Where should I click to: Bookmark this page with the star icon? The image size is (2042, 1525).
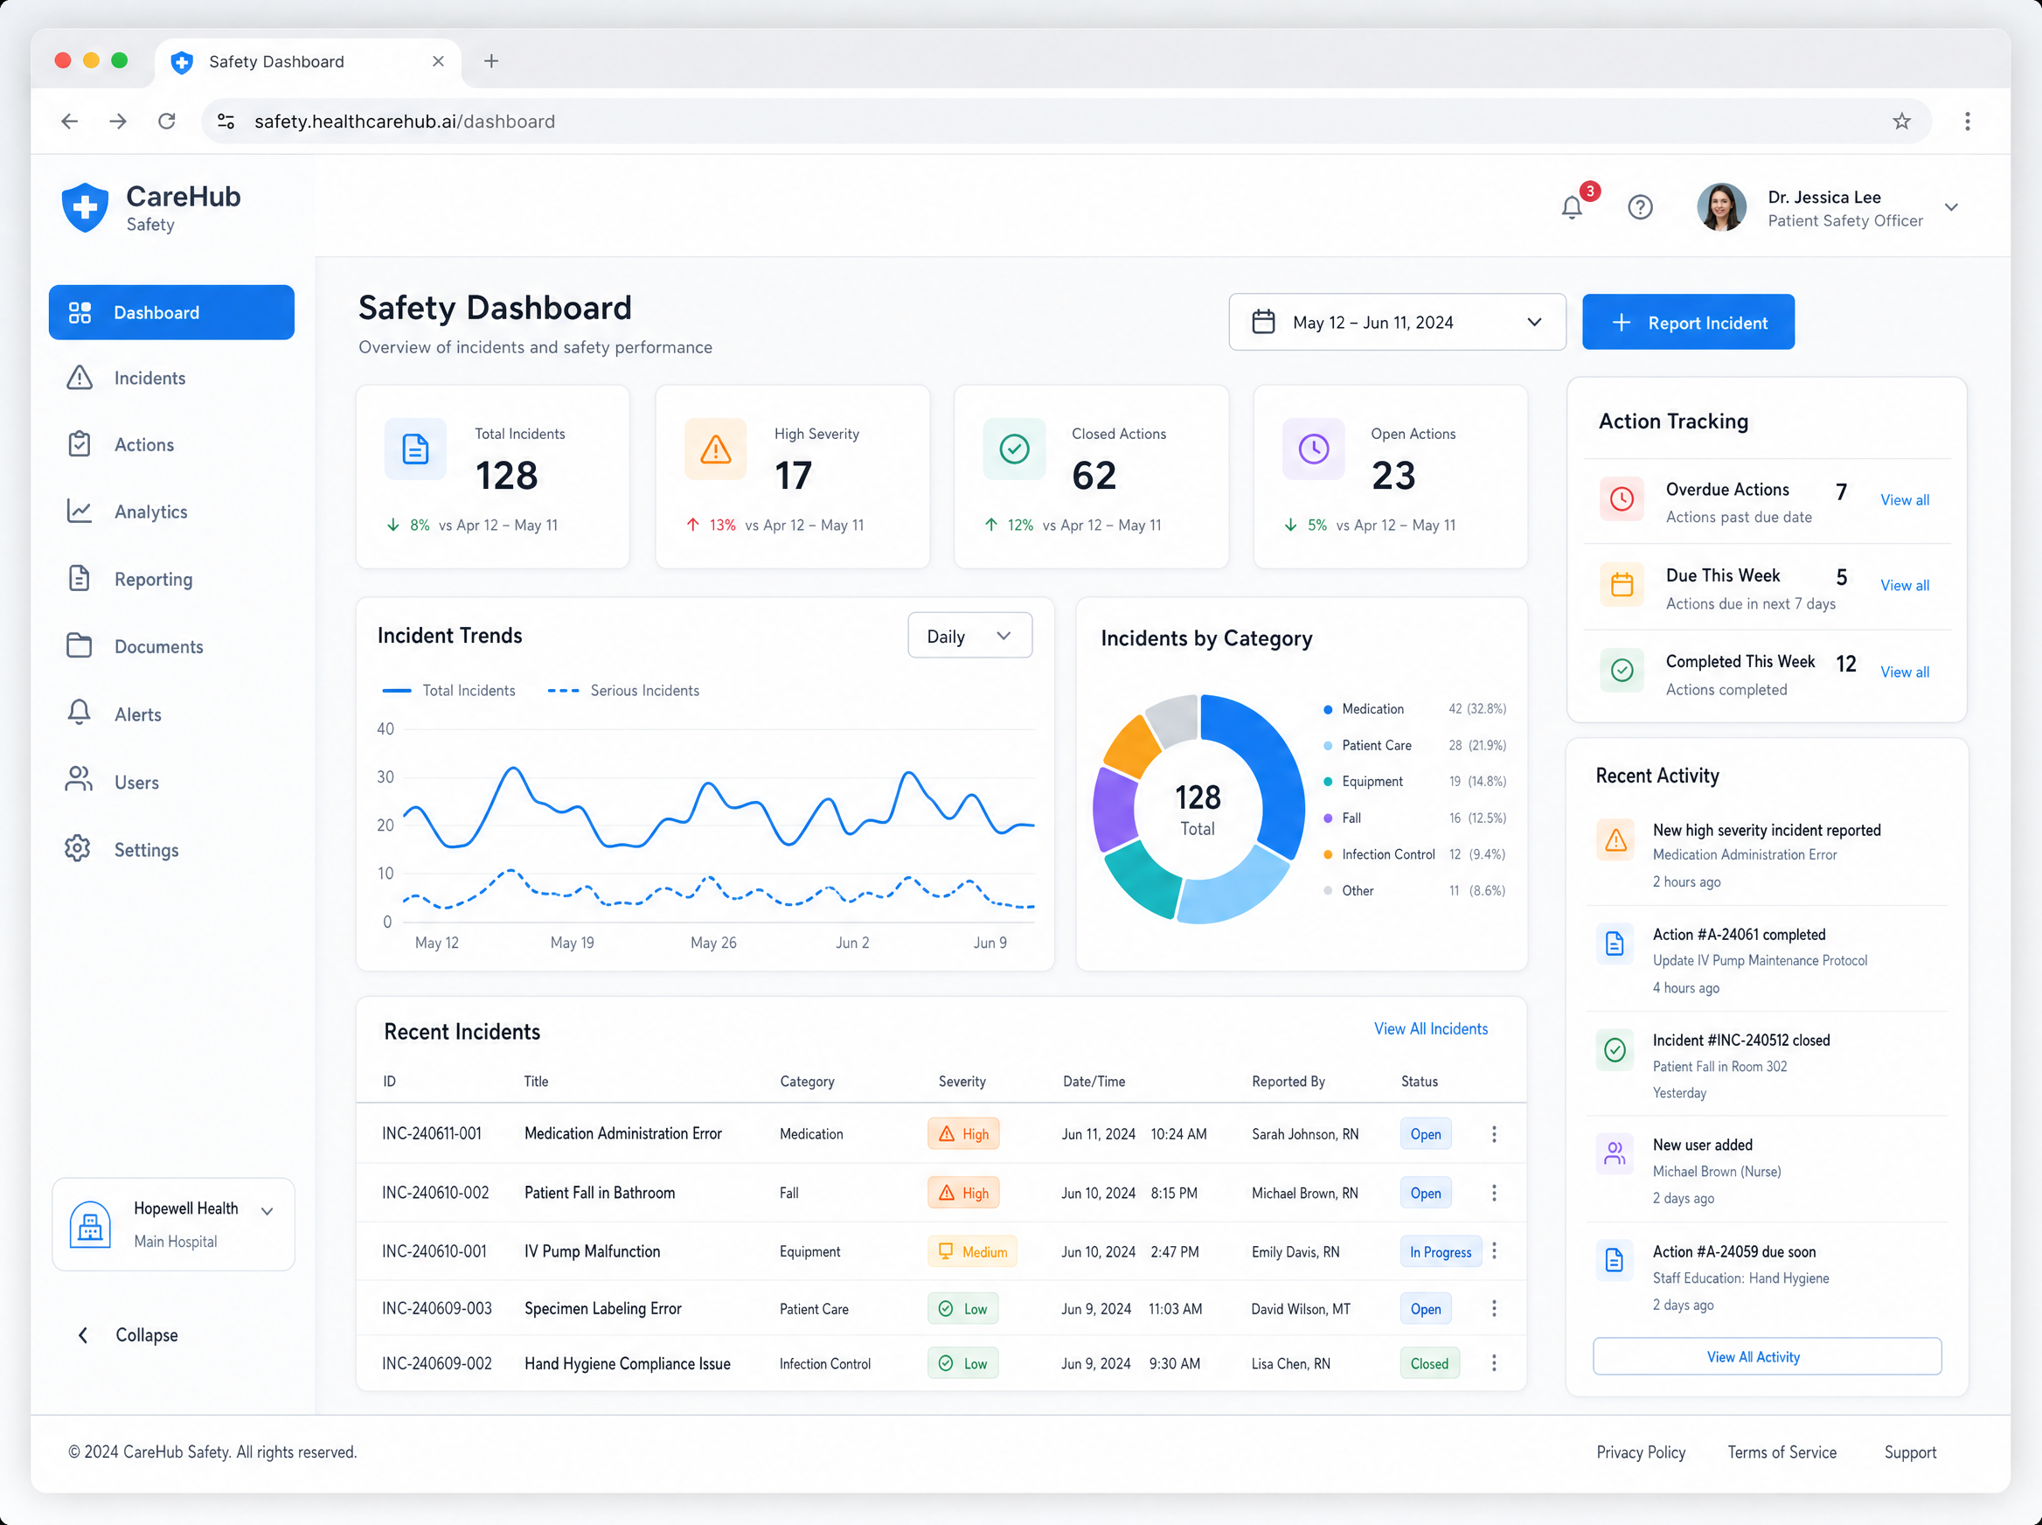point(1900,121)
